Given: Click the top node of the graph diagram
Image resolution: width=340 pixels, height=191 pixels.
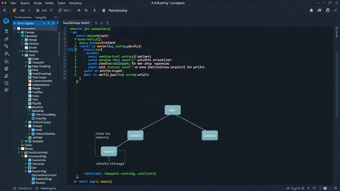Looking at the screenshot, I should (173, 110).
